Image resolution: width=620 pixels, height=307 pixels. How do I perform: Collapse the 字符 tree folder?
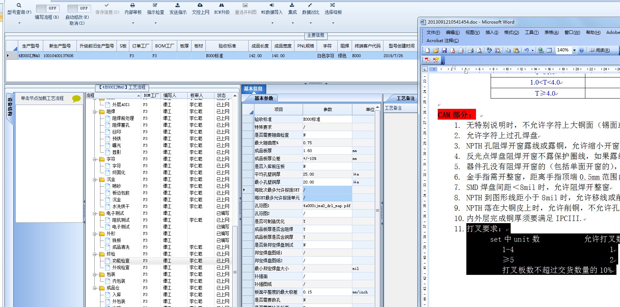(95, 159)
